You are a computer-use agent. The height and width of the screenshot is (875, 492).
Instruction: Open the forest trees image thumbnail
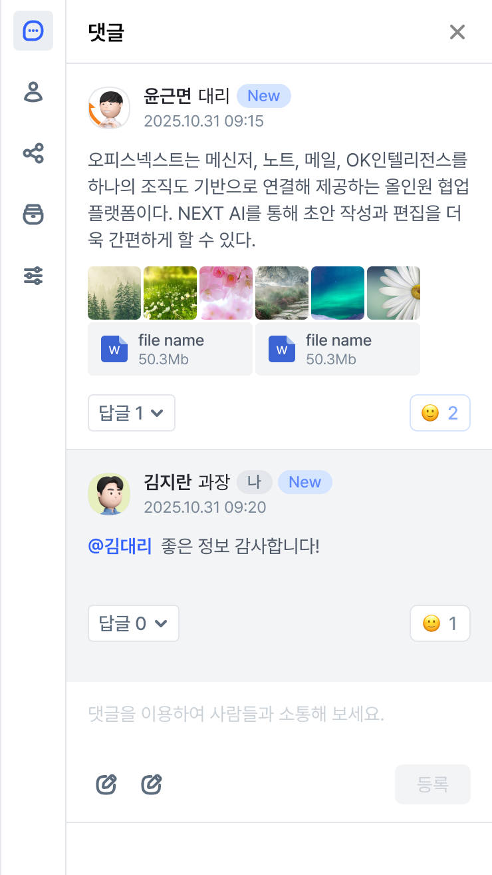click(x=114, y=293)
